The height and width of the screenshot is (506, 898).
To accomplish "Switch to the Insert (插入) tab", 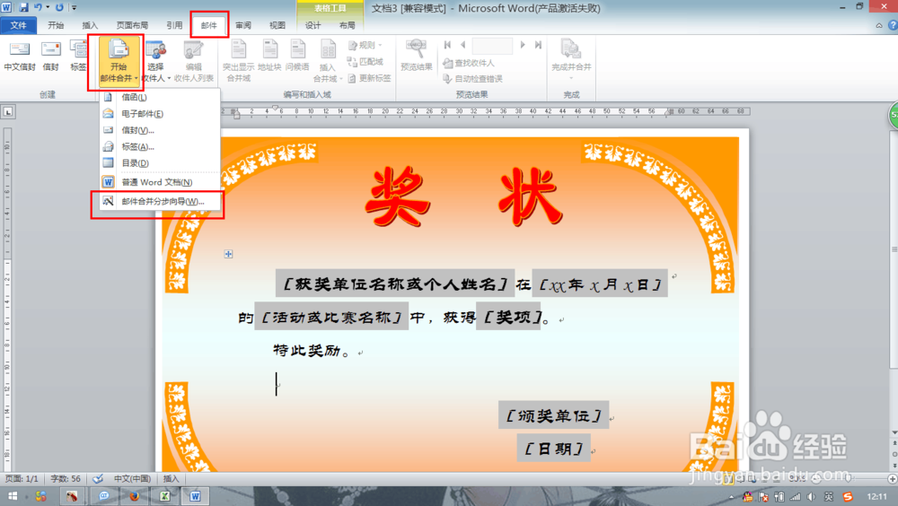I will click(90, 25).
